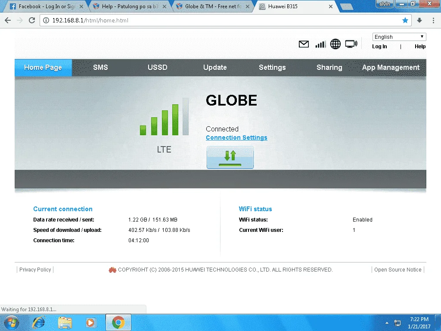Click the download extension arrow icon

(419, 20)
